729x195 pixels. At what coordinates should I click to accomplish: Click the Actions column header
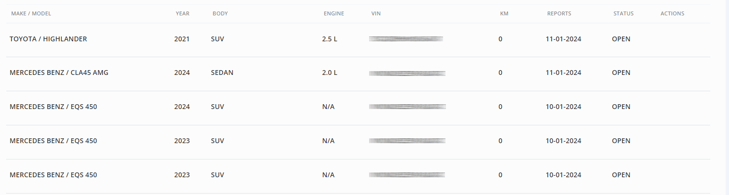click(x=672, y=13)
